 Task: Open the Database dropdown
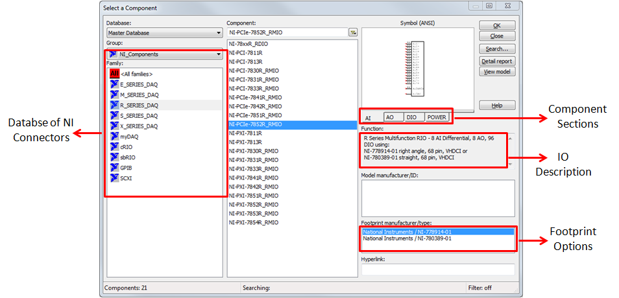[164, 32]
